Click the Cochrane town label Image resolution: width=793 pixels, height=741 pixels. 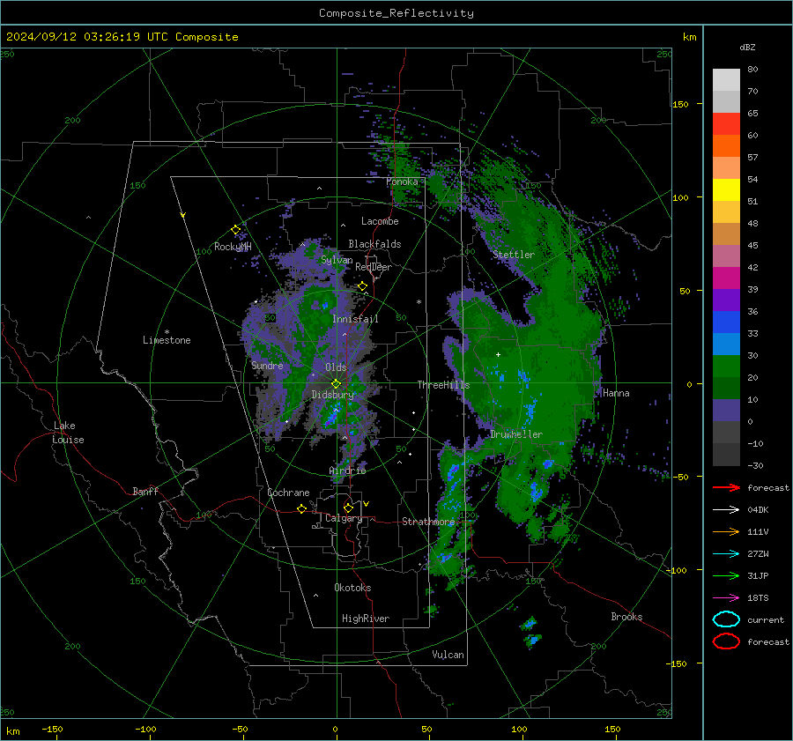(288, 493)
